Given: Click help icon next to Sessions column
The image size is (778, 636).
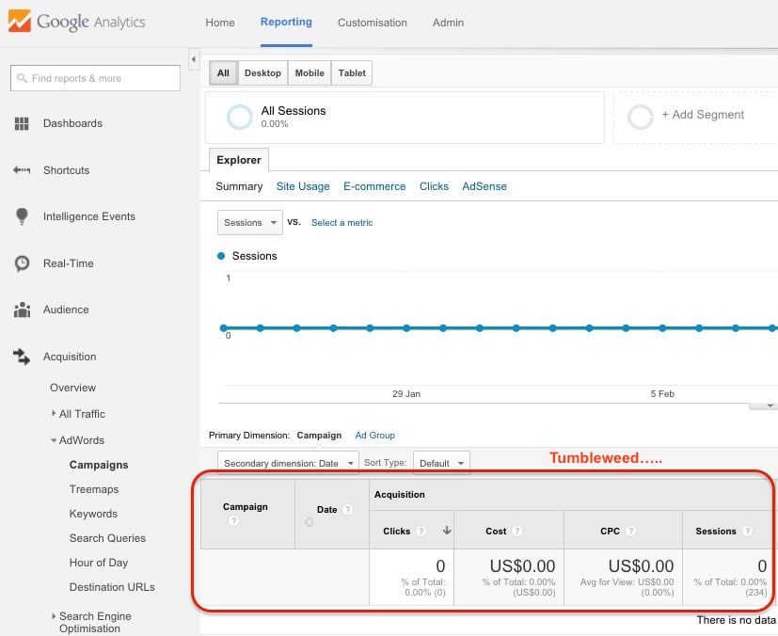Looking at the screenshot, I should tap(747, 532).
